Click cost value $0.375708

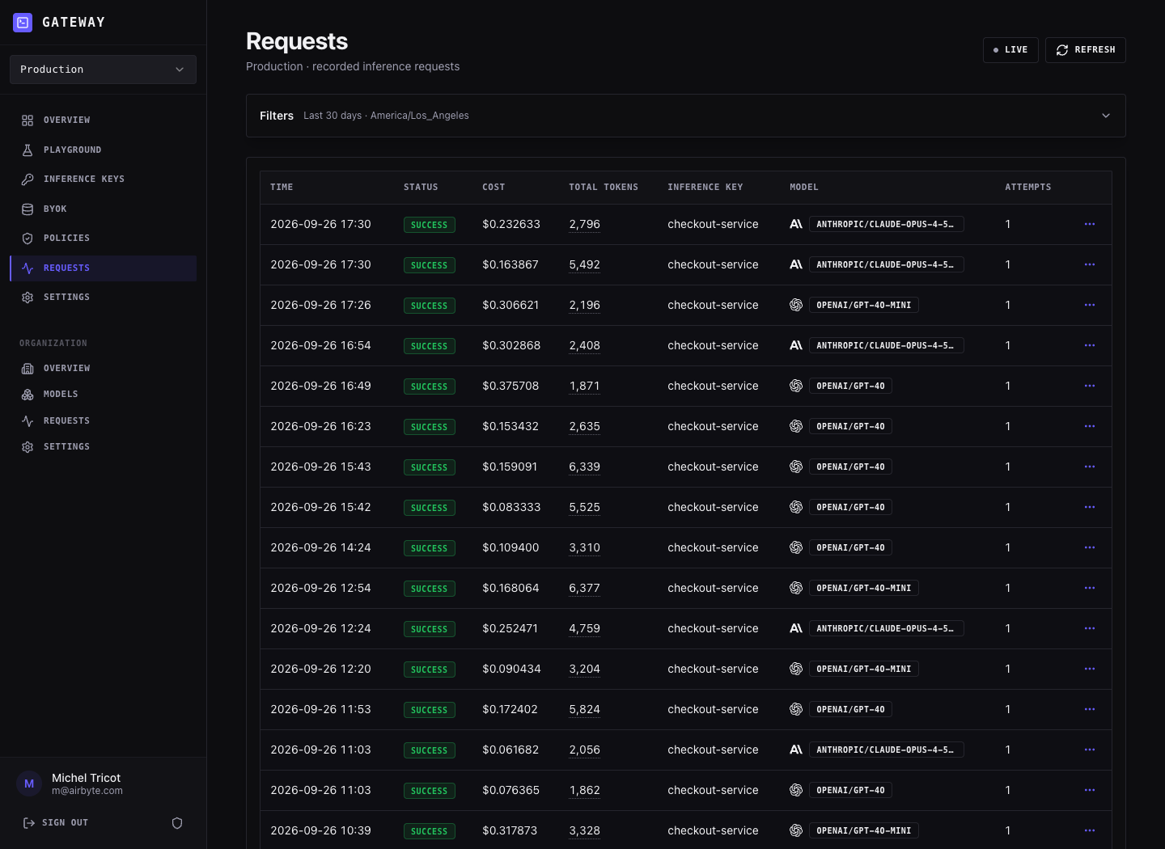[510, 386]
